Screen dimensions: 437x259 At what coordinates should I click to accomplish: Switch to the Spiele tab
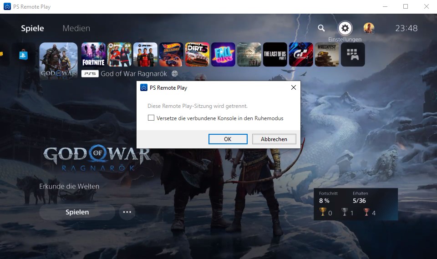32,28
